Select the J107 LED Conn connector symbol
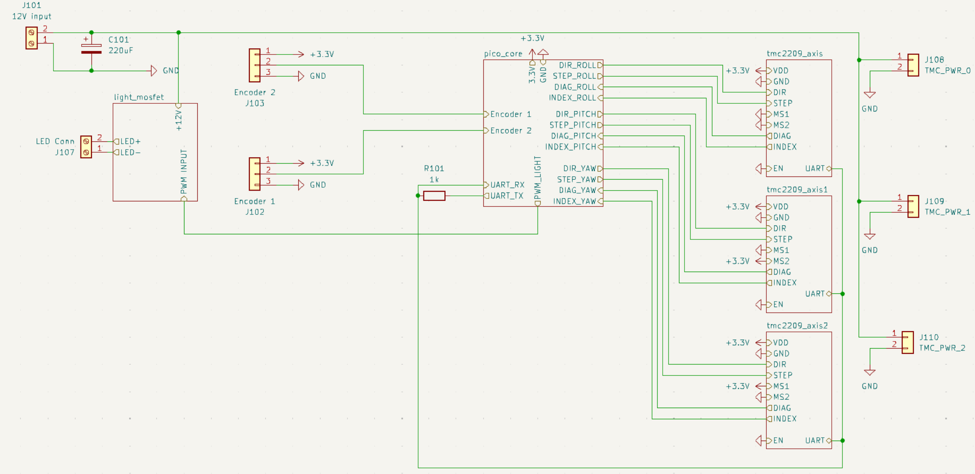This screenshot has height=474, width=975. (86, 147)
